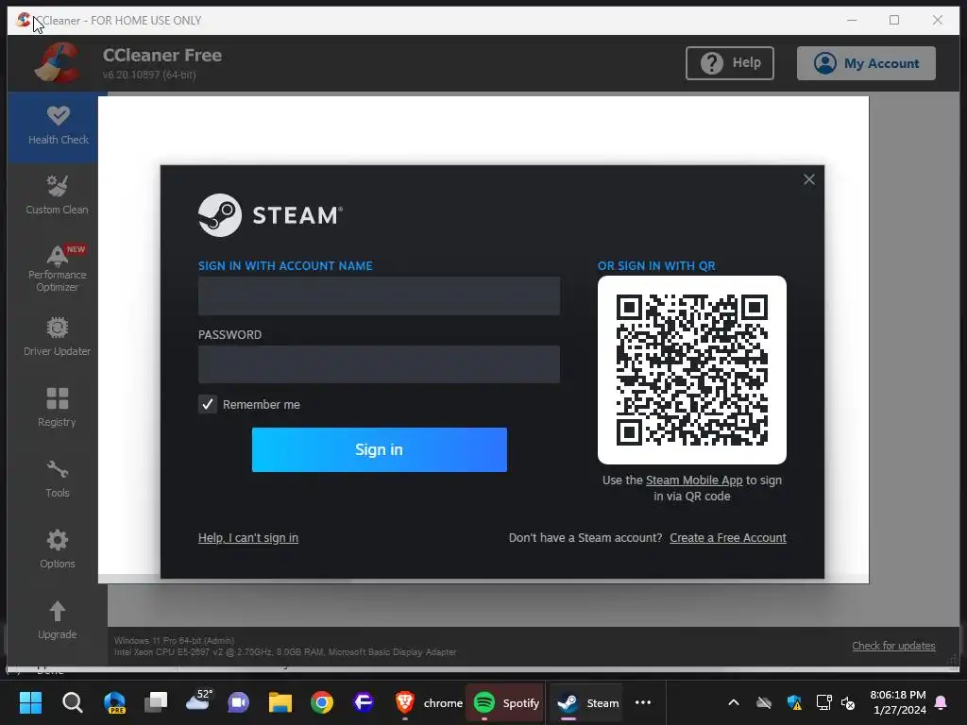Open Task View on the taskbar
The image size is (967, 725).
(156, 702)
